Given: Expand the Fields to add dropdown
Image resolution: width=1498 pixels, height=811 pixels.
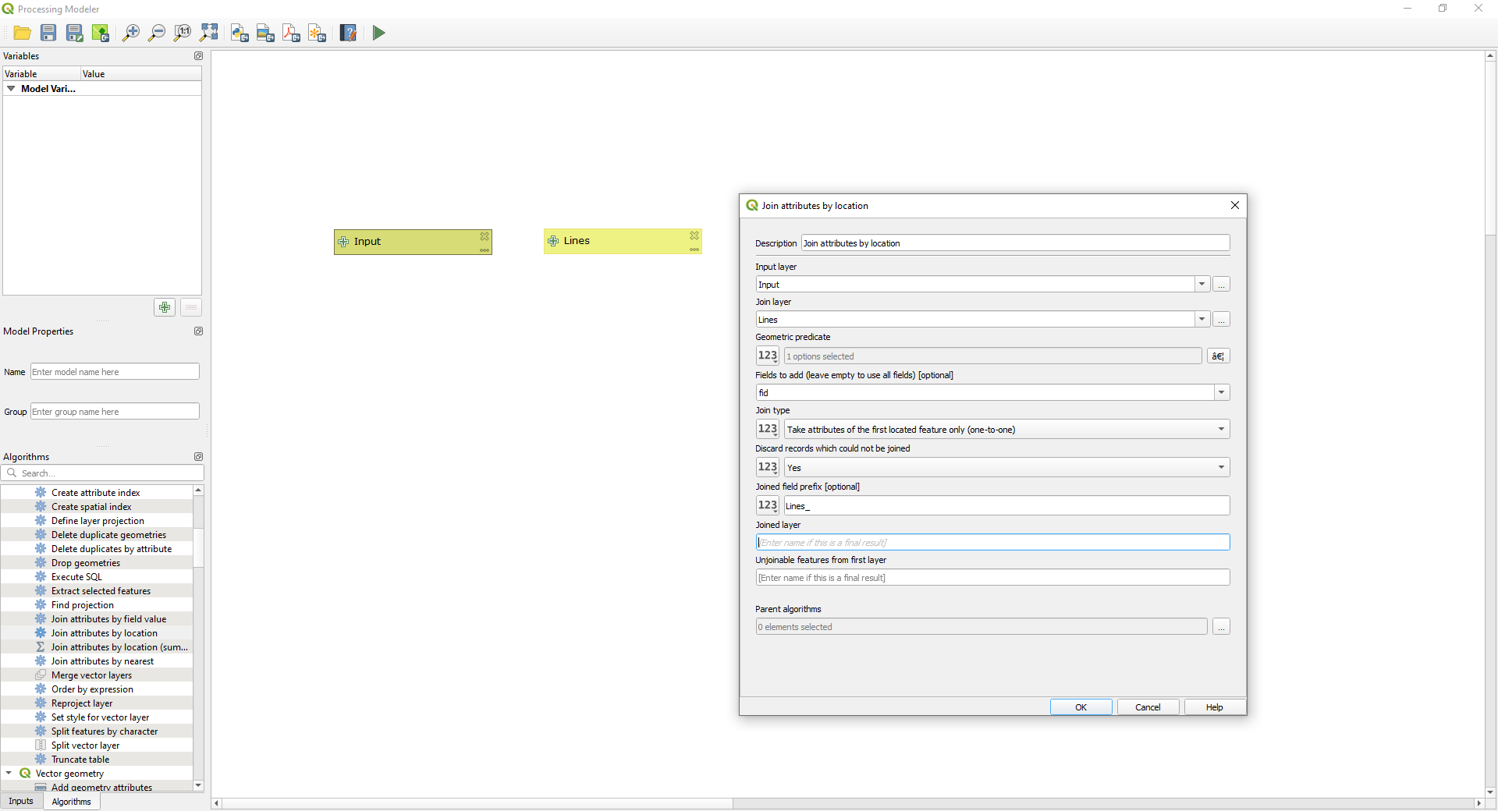Looking at the screenshot, I should [x=1221, y=392].
